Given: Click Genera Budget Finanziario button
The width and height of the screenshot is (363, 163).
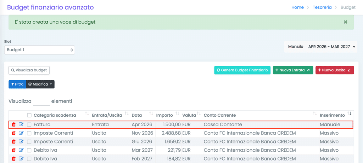Looking at the screenshot, I should pos(242,70).
